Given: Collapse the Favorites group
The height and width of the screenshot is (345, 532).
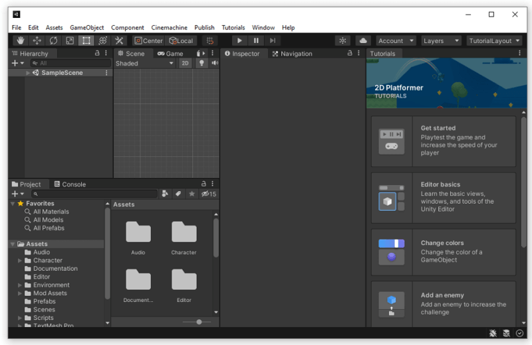Looking at the screenshot, I should click(13, 204).
